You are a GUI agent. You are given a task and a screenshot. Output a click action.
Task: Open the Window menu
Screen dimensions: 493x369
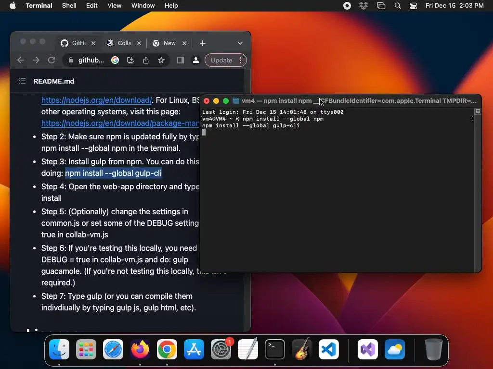(143, 6)
